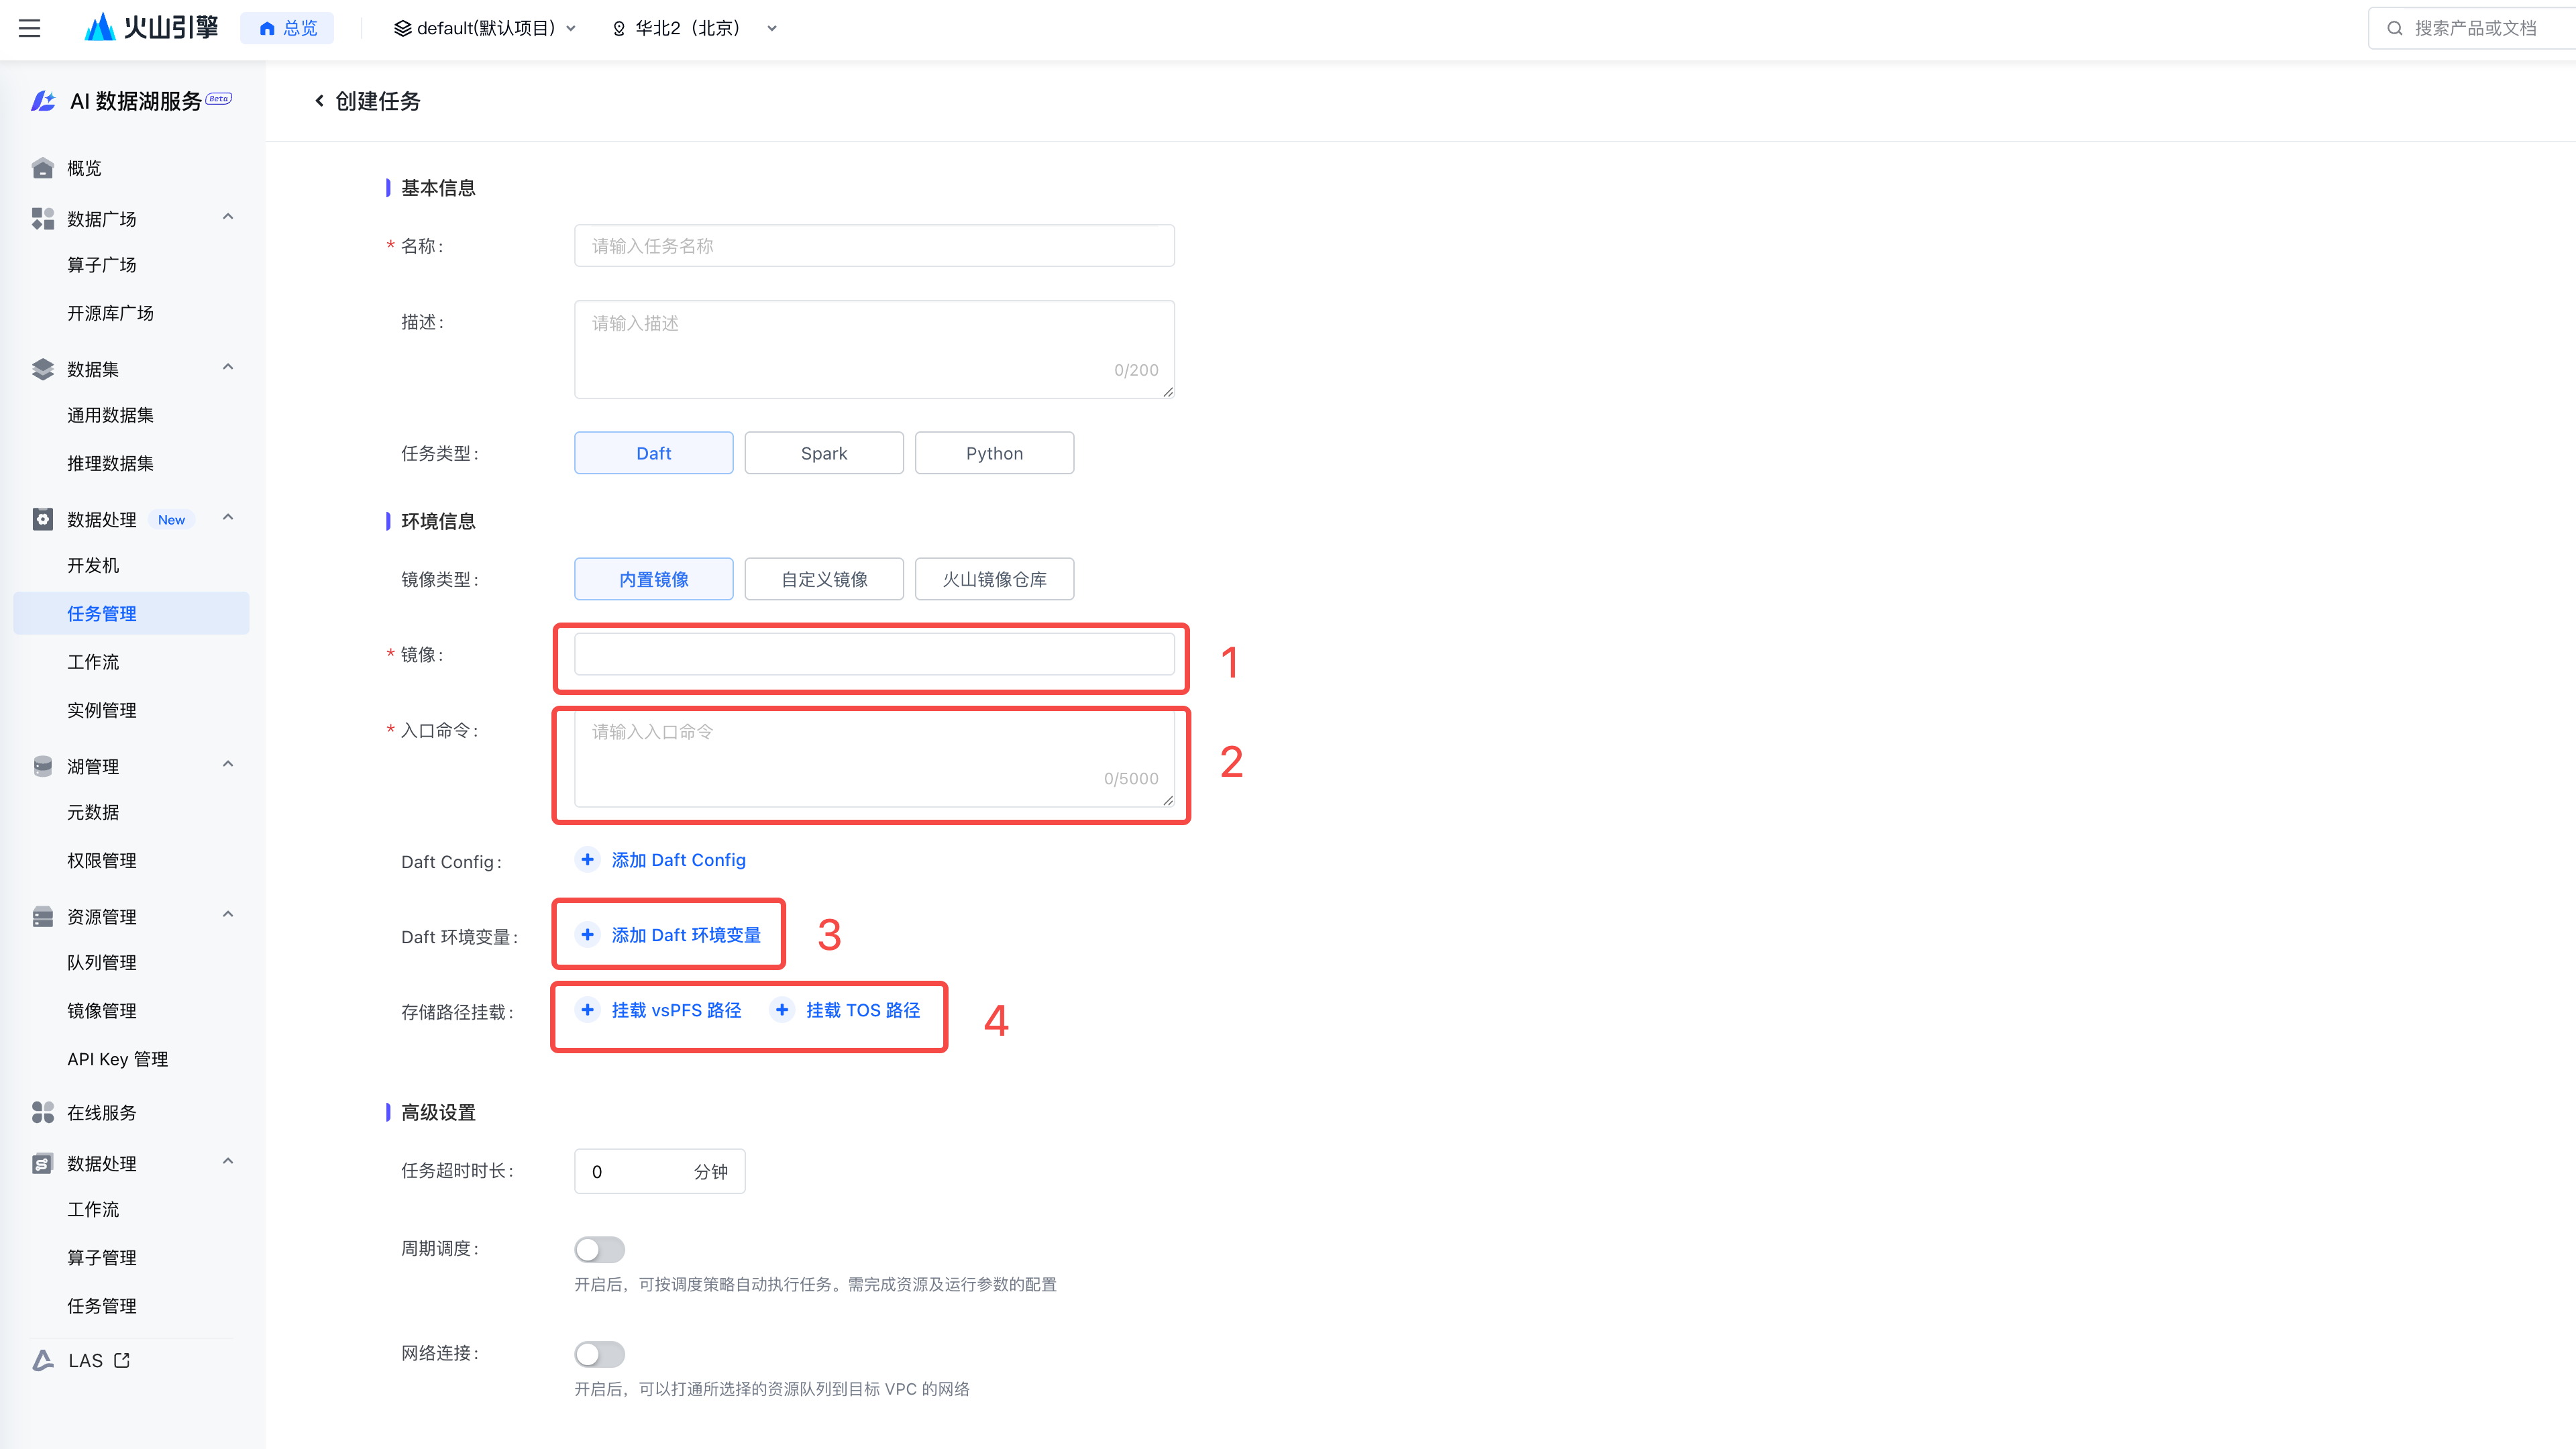The height and width of the screenshot is (1449, 2576).
Task: Collapse the 数据广场 sidebar section
Action: (228, 217)
